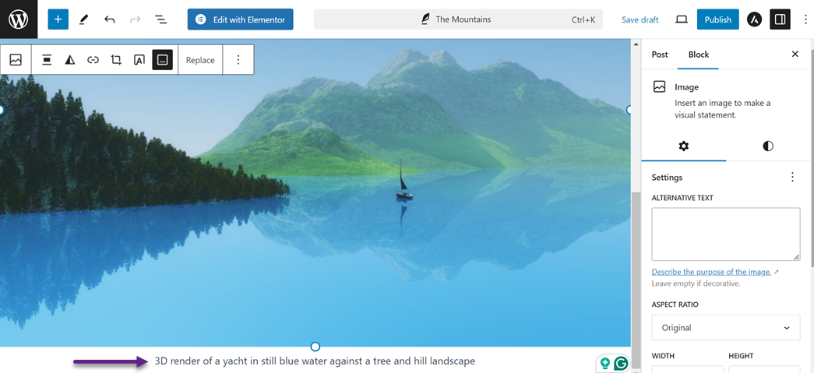Screen dimensions: 814x373
Task: Open Settings panel options menu
Action: pyautogui.click(x=792, y=178)
